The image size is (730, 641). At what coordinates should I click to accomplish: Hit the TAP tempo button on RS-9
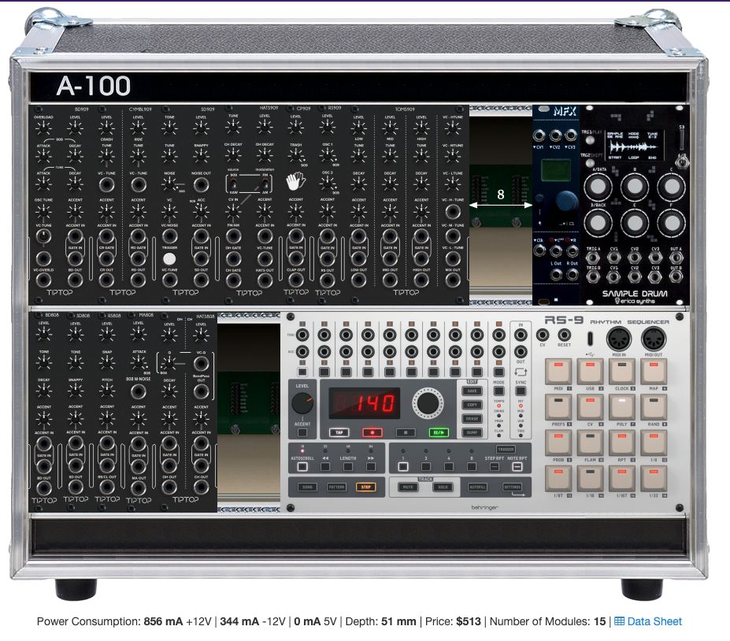coord(339,432)
